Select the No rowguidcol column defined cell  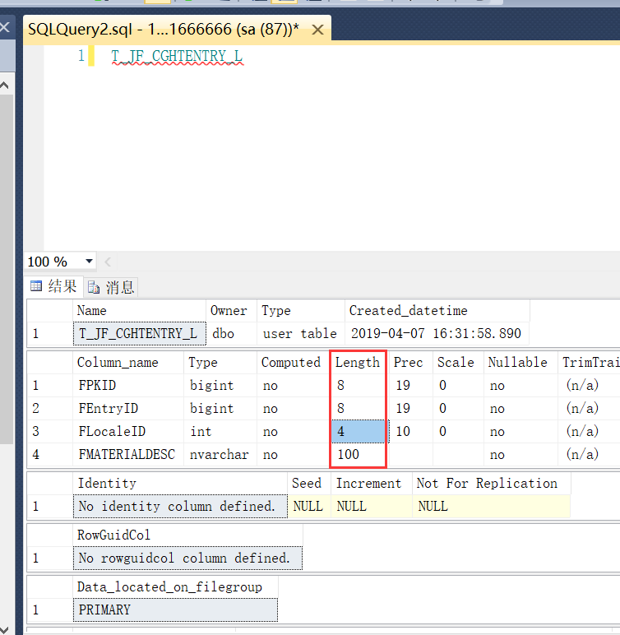[x=187, y=558]
